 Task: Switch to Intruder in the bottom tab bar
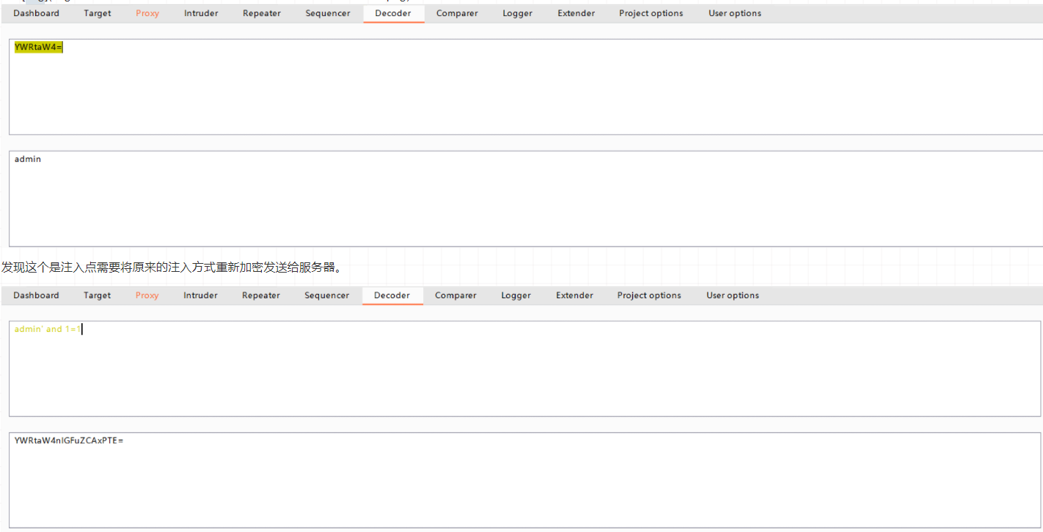click(x=200, y=295)
